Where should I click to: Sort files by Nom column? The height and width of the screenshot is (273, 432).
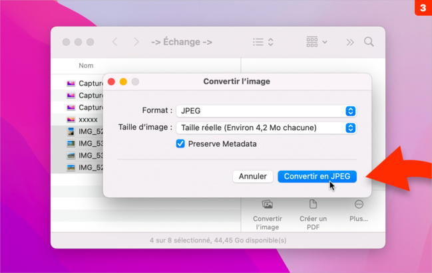86,66
